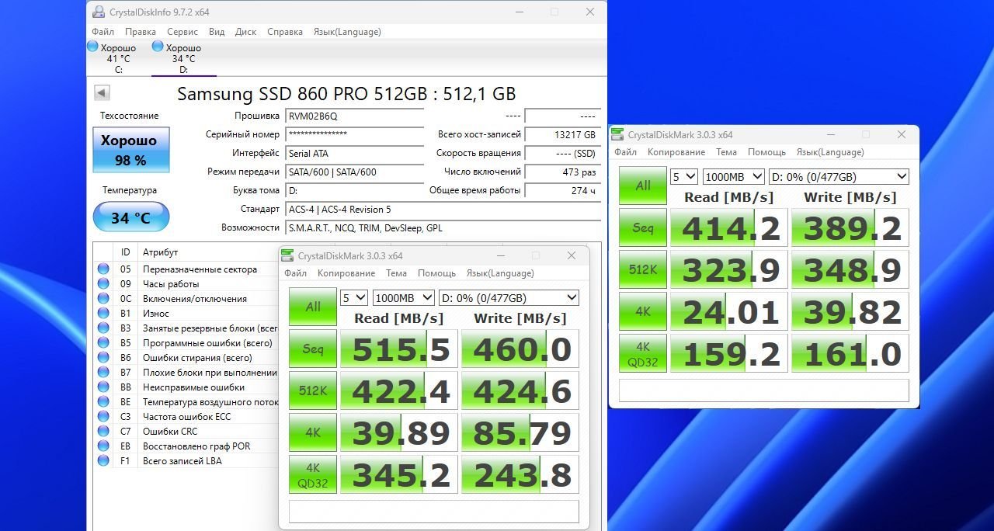Run 512K test in front CrystalDiskMark

[x=313, y=390]
